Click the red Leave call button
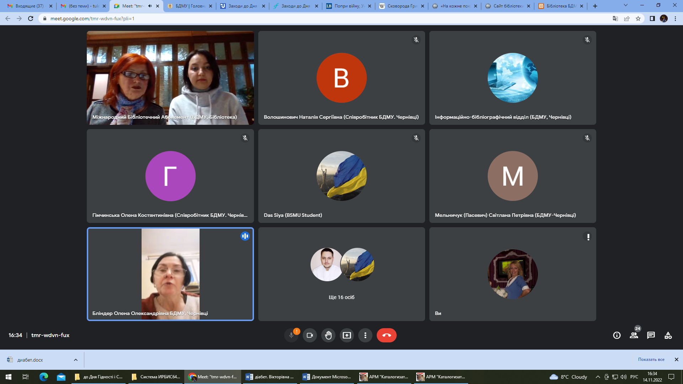683x384 pixels. (386, 335)
